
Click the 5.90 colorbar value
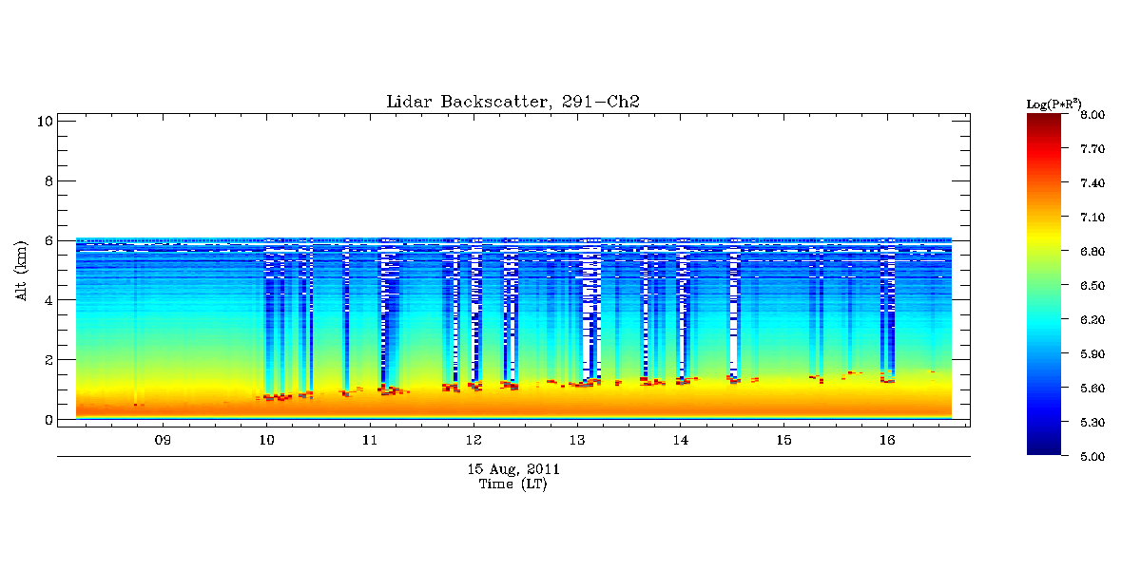(1092, 354)
